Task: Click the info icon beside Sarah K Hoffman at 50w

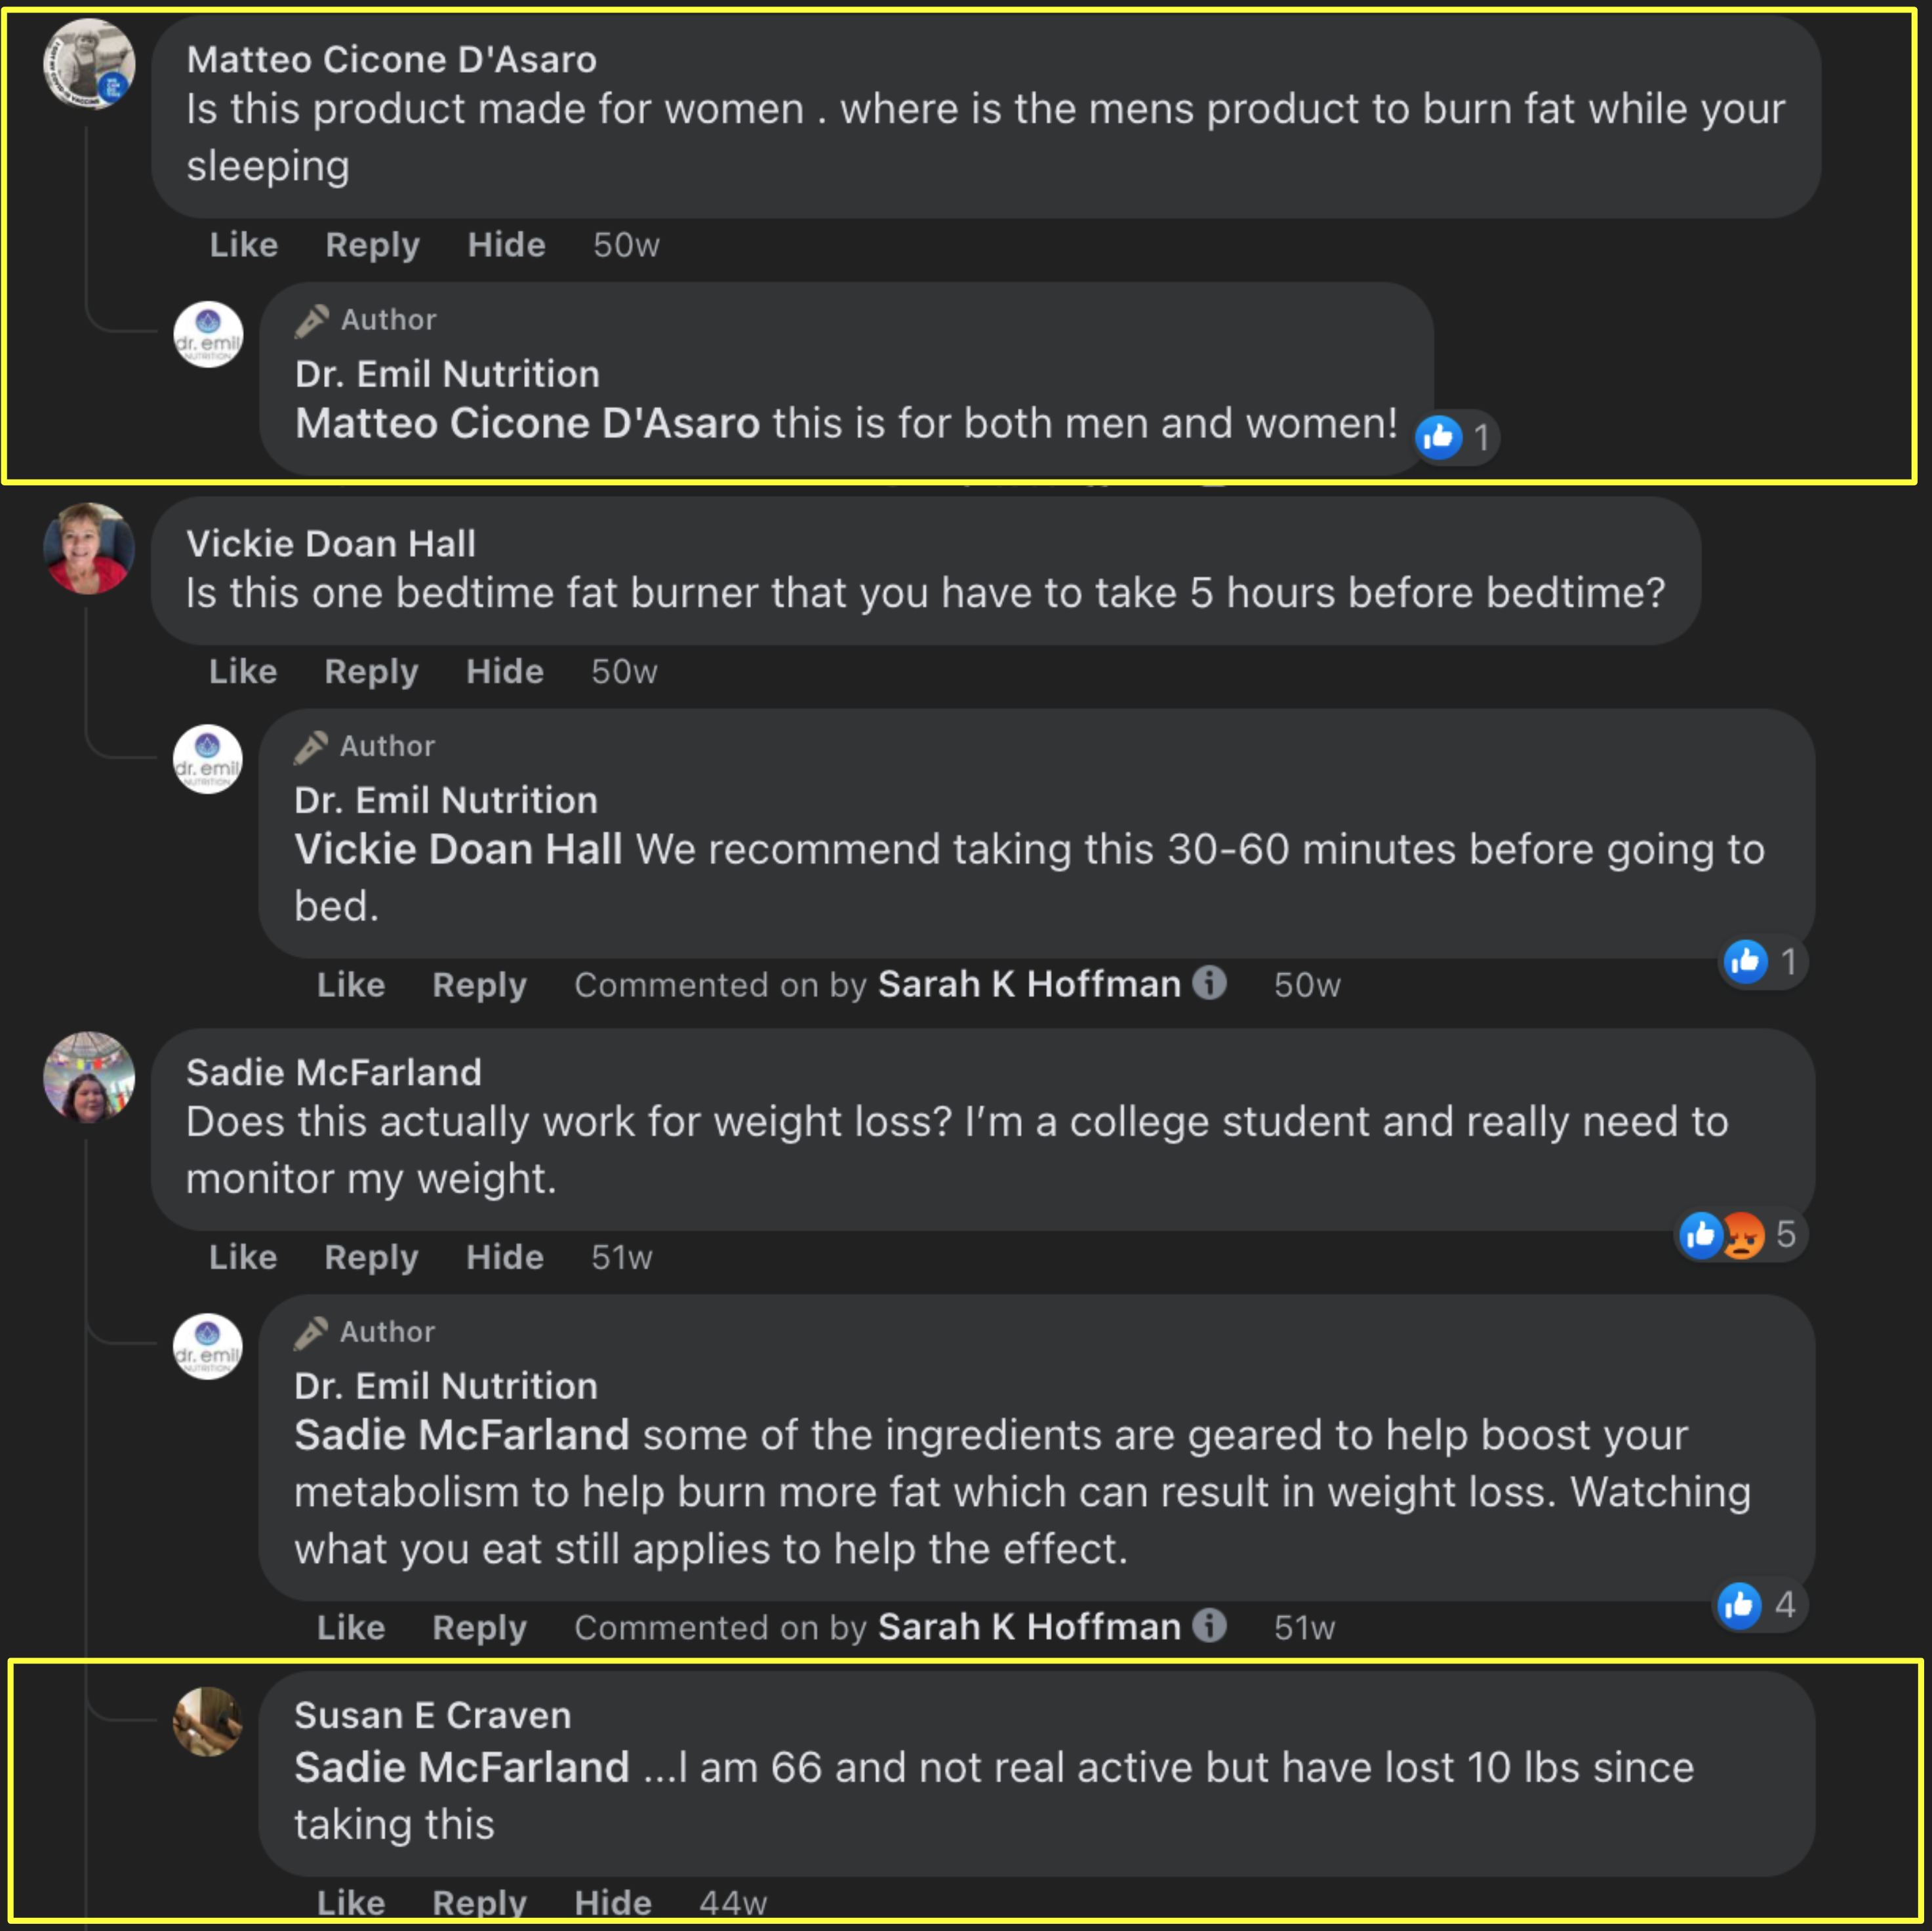Action: click(x=1209, y=983)
